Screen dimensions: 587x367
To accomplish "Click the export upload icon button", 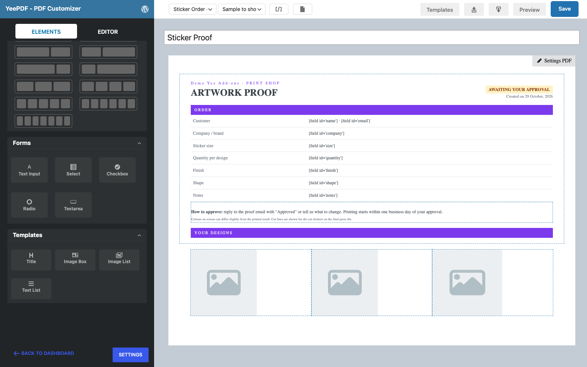I will click(x=474, y=10).
